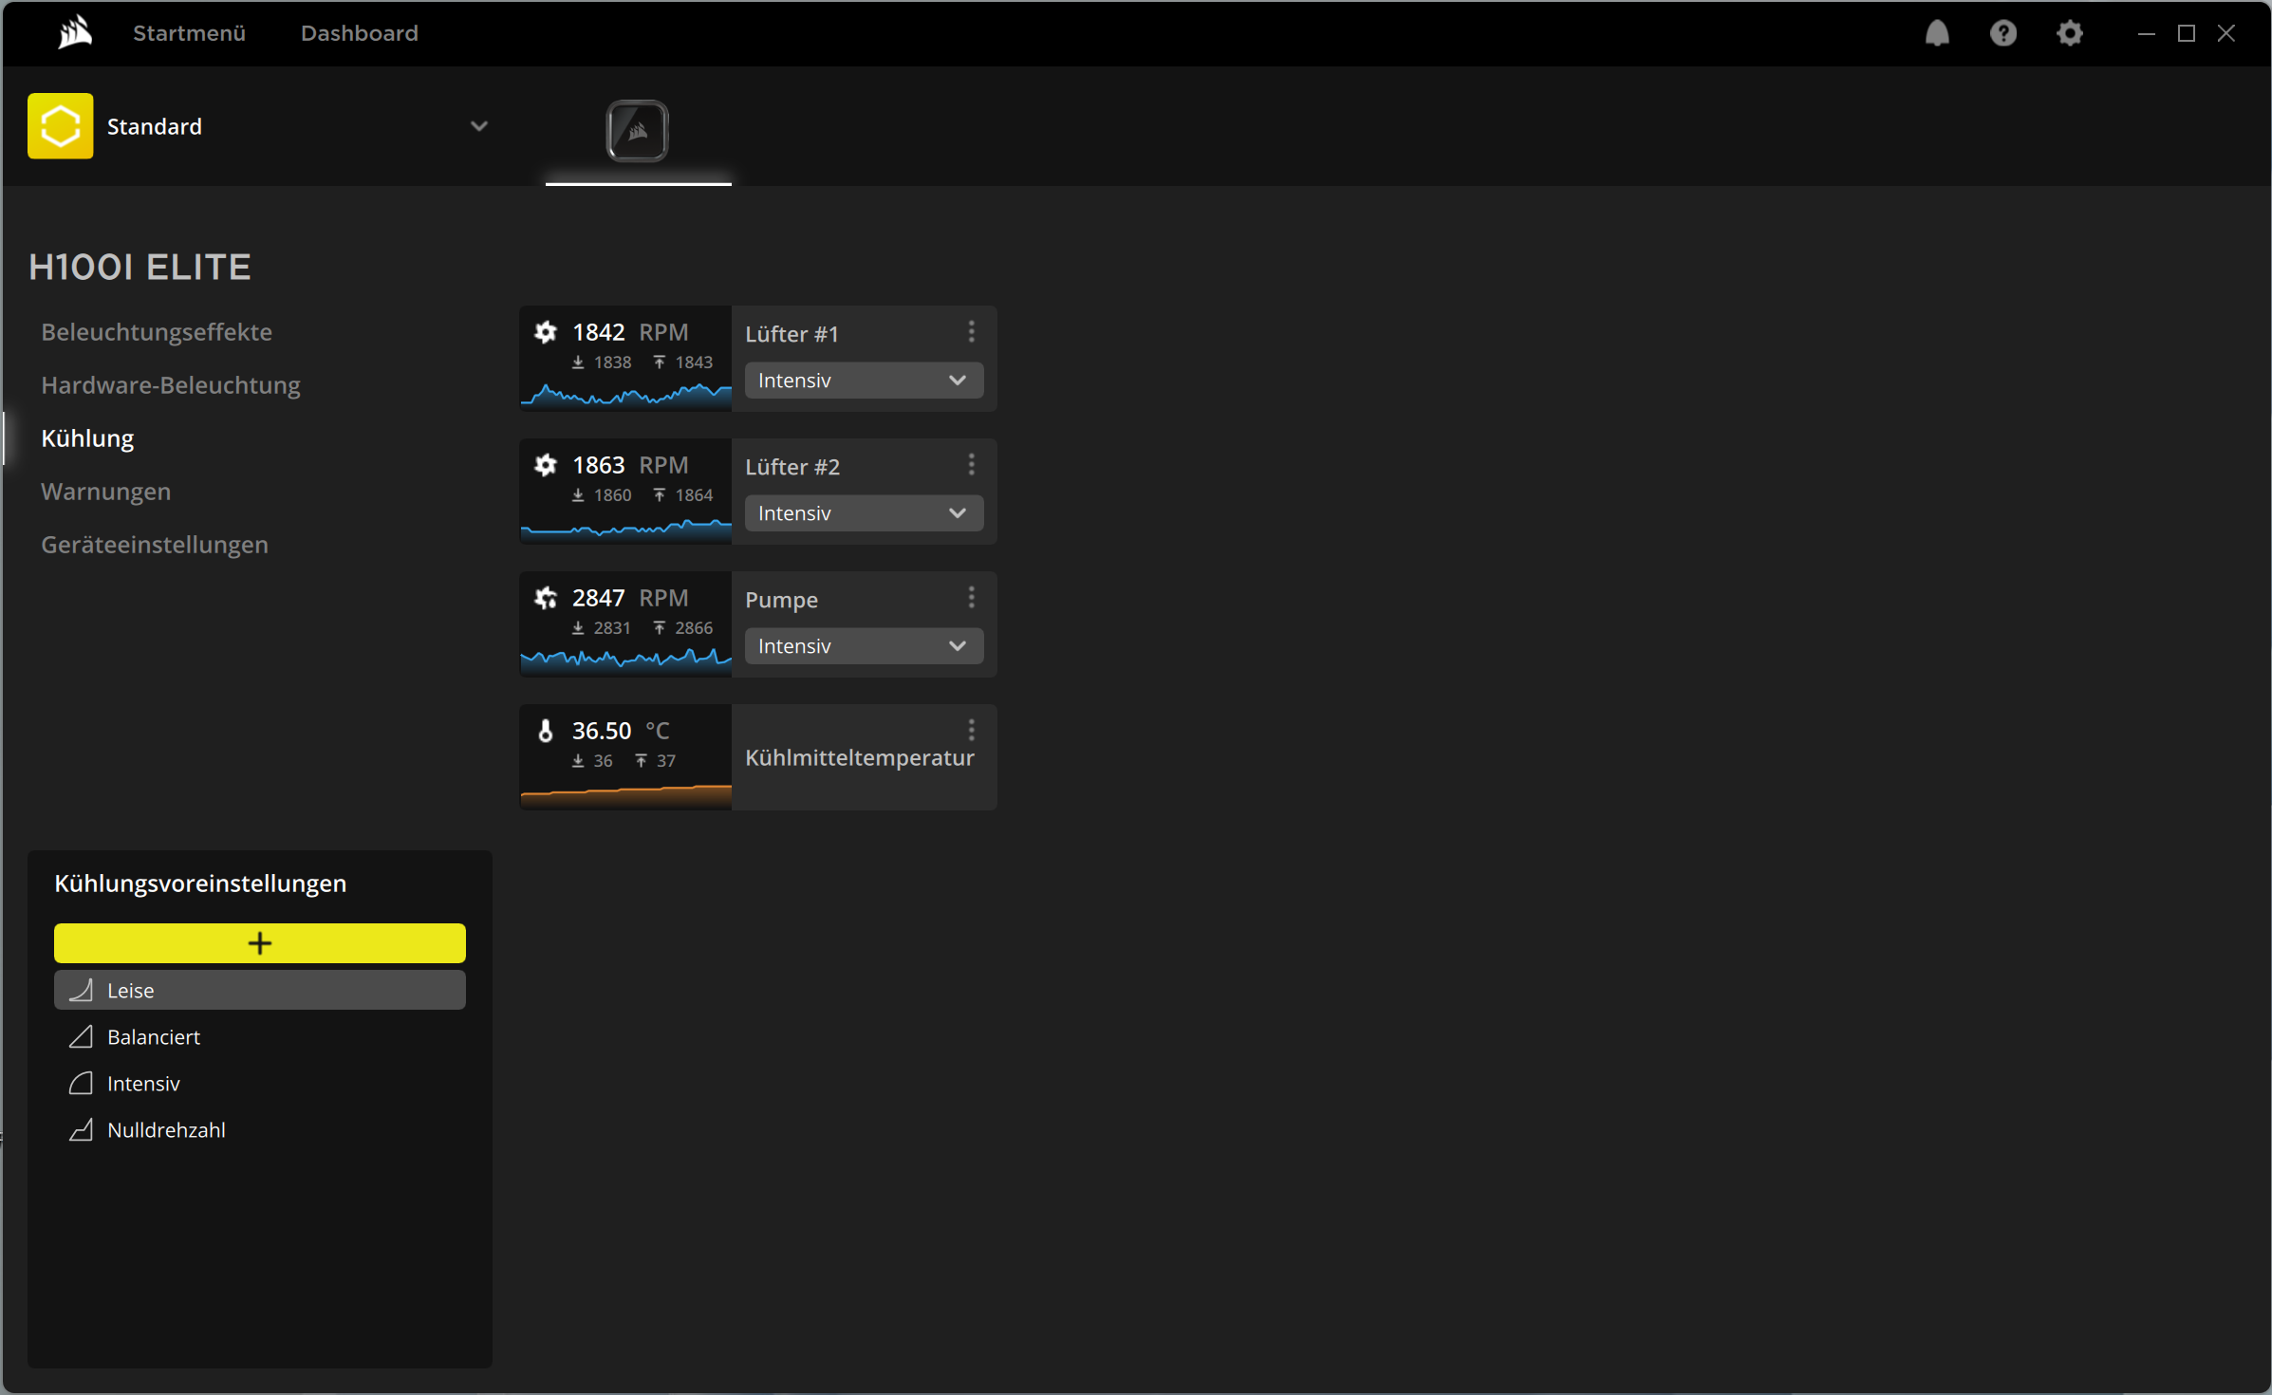Open the Kühlmitteltemperatur three-dot menu
This screenshot has height=1395, width=2272.
pyautogui.click(x=971, y=730)
